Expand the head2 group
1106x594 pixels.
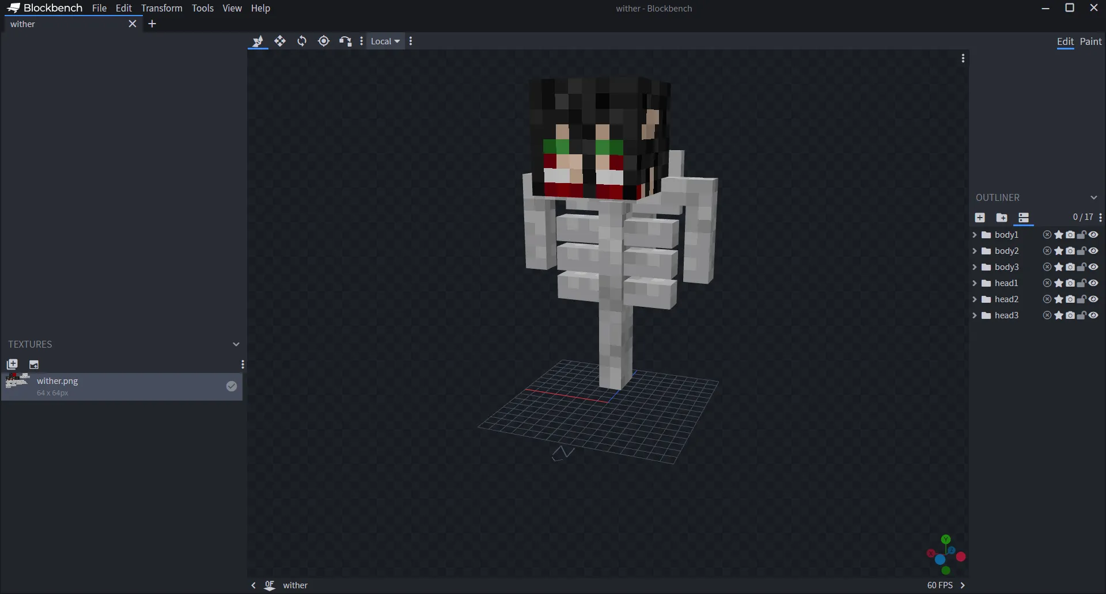[974, 299]
